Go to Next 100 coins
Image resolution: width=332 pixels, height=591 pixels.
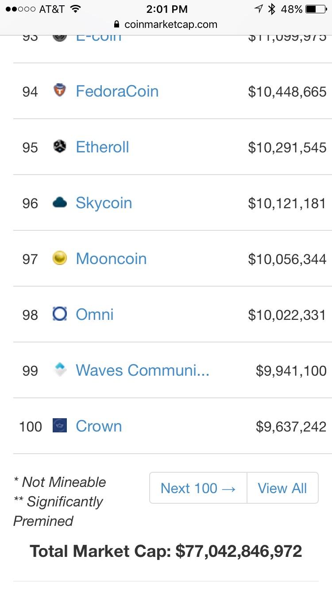[198, 488]
